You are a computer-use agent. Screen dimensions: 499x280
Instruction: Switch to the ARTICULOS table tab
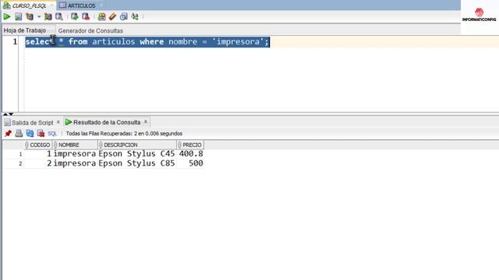pyautogui.click(x=81, y=5)
